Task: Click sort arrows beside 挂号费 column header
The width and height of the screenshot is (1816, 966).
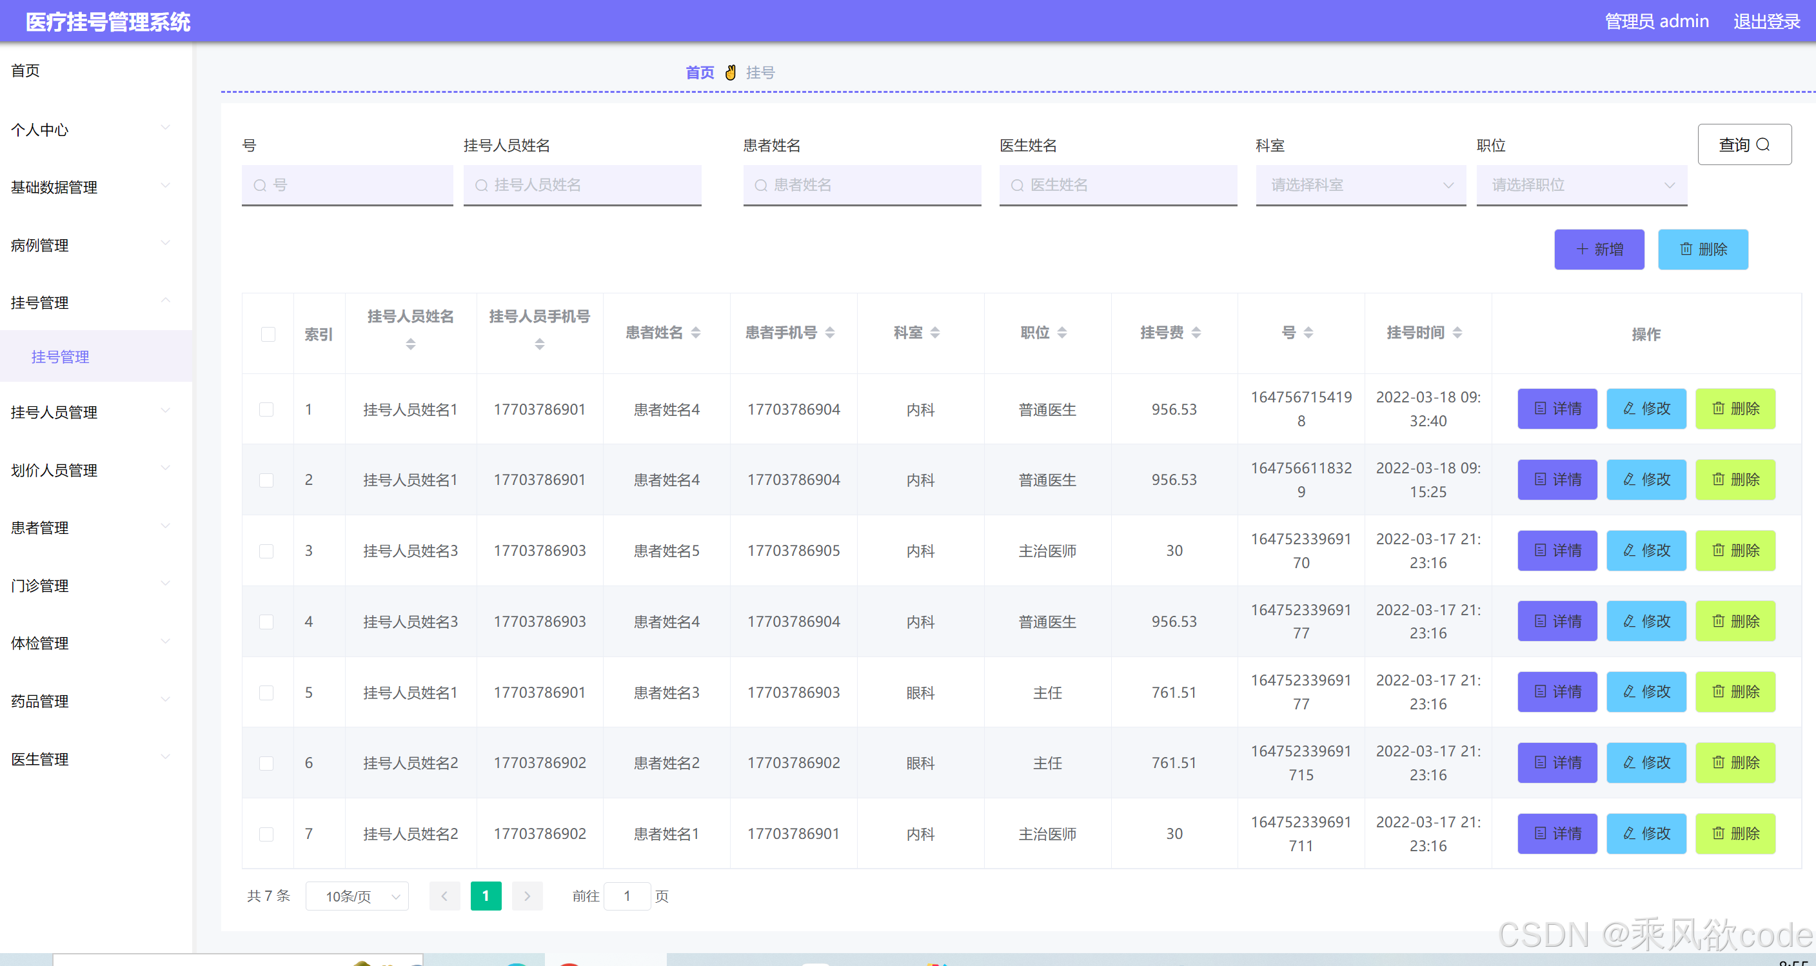Action: tap(1196, 333)
